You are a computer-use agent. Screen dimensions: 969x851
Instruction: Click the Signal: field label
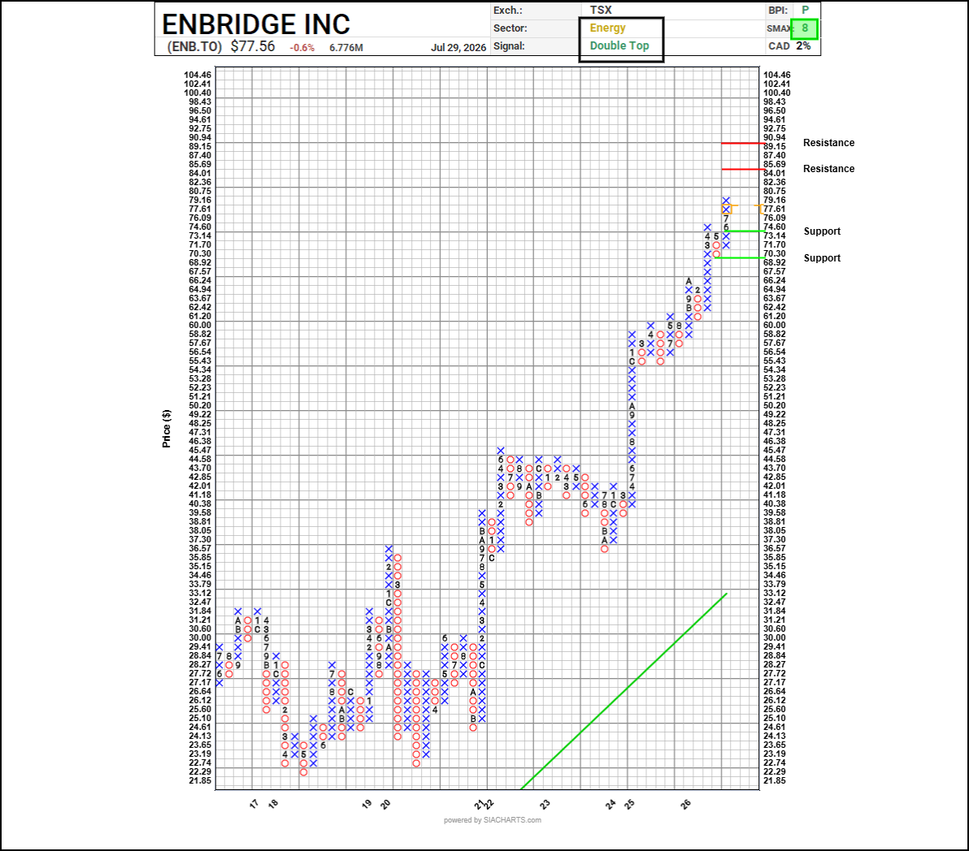click(509, 46)
